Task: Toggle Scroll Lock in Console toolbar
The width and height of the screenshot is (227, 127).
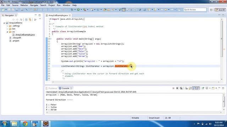Action: pyautogui.click(x=190, y=88)
